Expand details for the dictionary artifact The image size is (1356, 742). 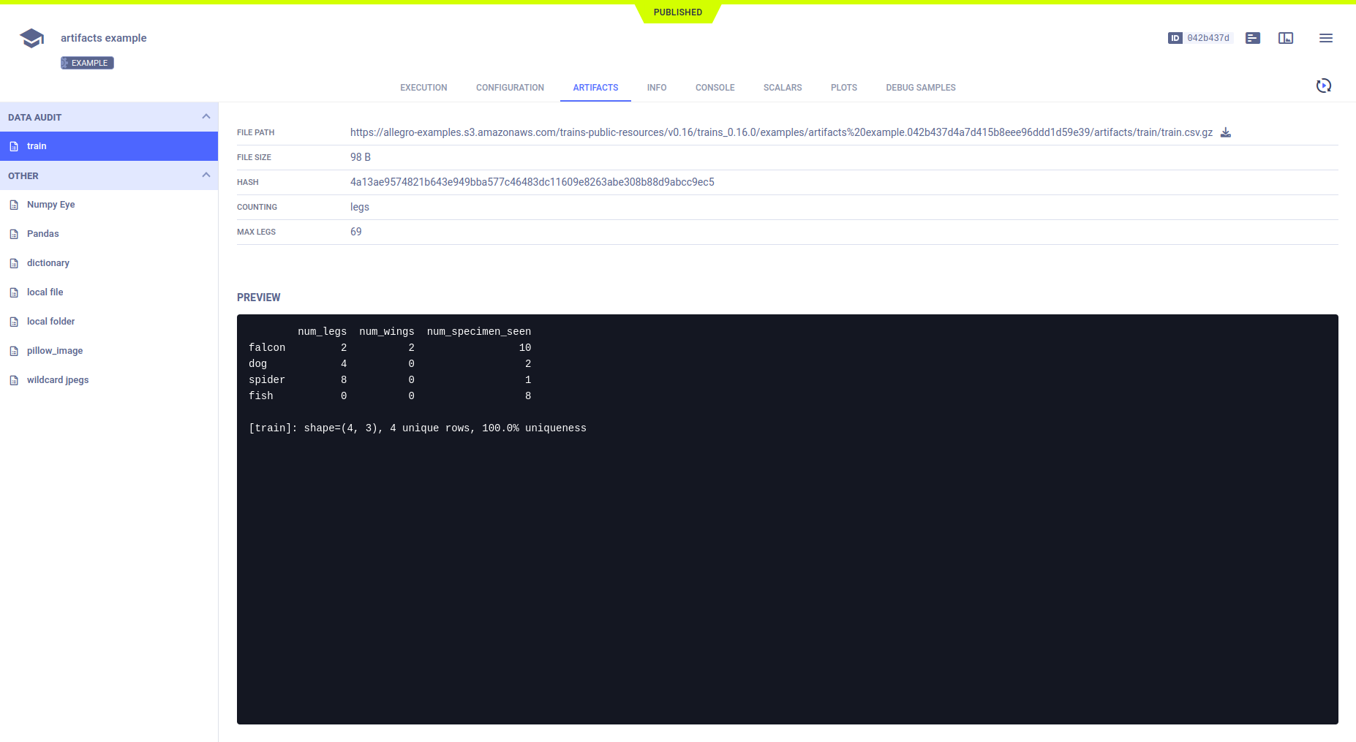(48, 262)
